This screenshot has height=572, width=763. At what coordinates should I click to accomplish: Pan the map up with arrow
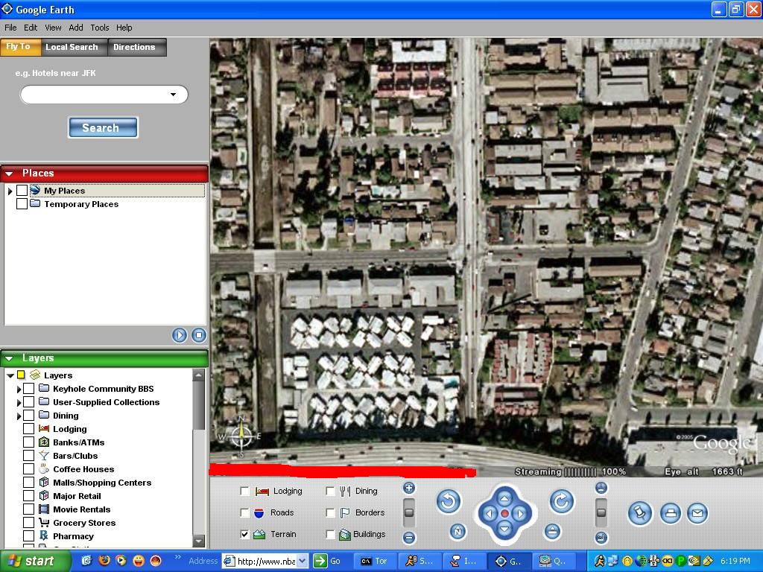pyautogui.click(x=504, y=498)
